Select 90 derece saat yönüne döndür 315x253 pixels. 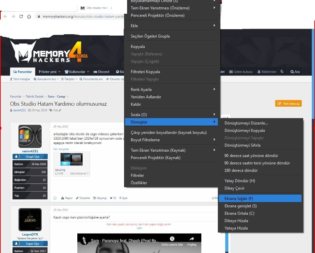(260, 156)
